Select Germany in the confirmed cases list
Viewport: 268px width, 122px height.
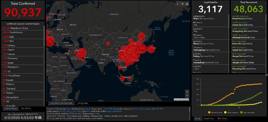click(x=23, y=58)
